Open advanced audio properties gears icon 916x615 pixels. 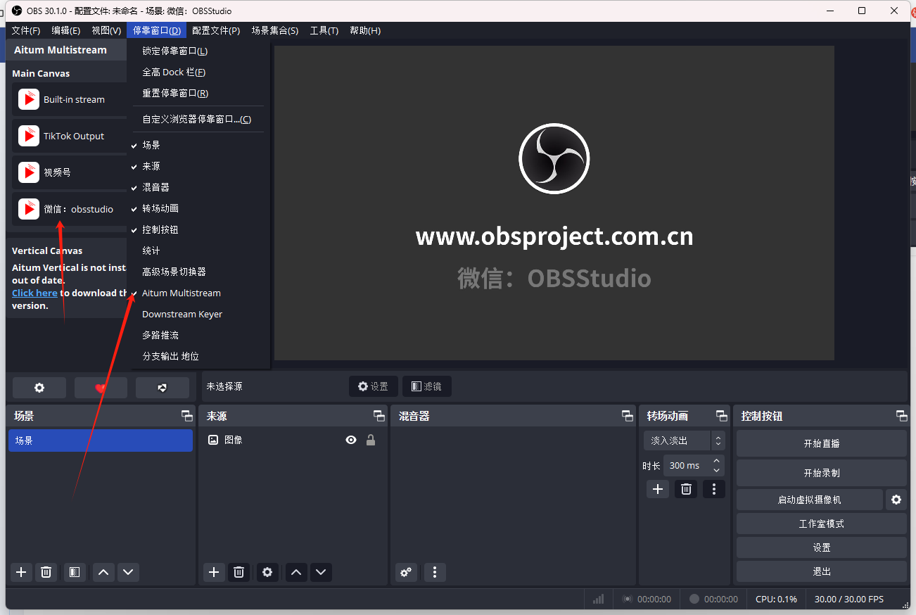tap(406, 572)
